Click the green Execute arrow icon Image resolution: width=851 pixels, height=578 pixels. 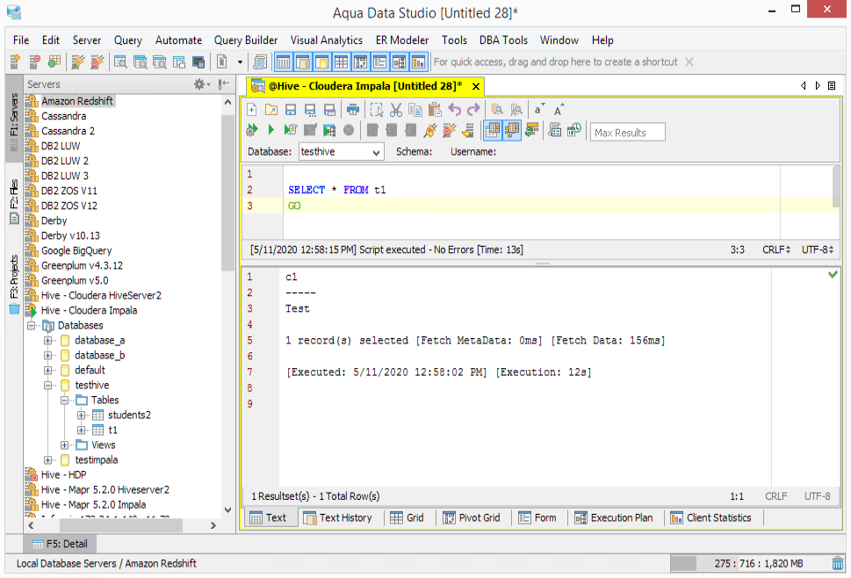pyautogui.click(x=270, y=130)
